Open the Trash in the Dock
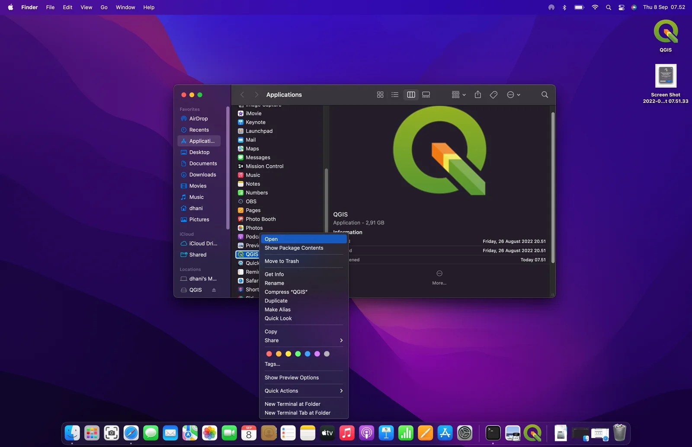 click(x=620, y=433)
